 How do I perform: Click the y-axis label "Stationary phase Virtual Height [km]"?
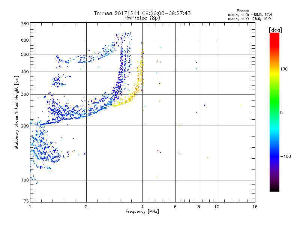tap(16, 112)
